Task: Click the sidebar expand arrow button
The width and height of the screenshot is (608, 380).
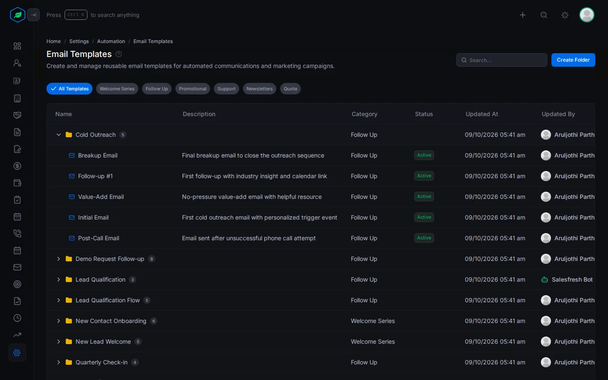Action: [33, 15]
